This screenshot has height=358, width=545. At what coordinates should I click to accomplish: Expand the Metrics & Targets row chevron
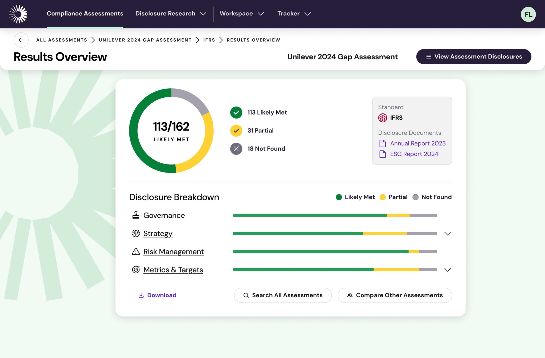pos(448,270)
